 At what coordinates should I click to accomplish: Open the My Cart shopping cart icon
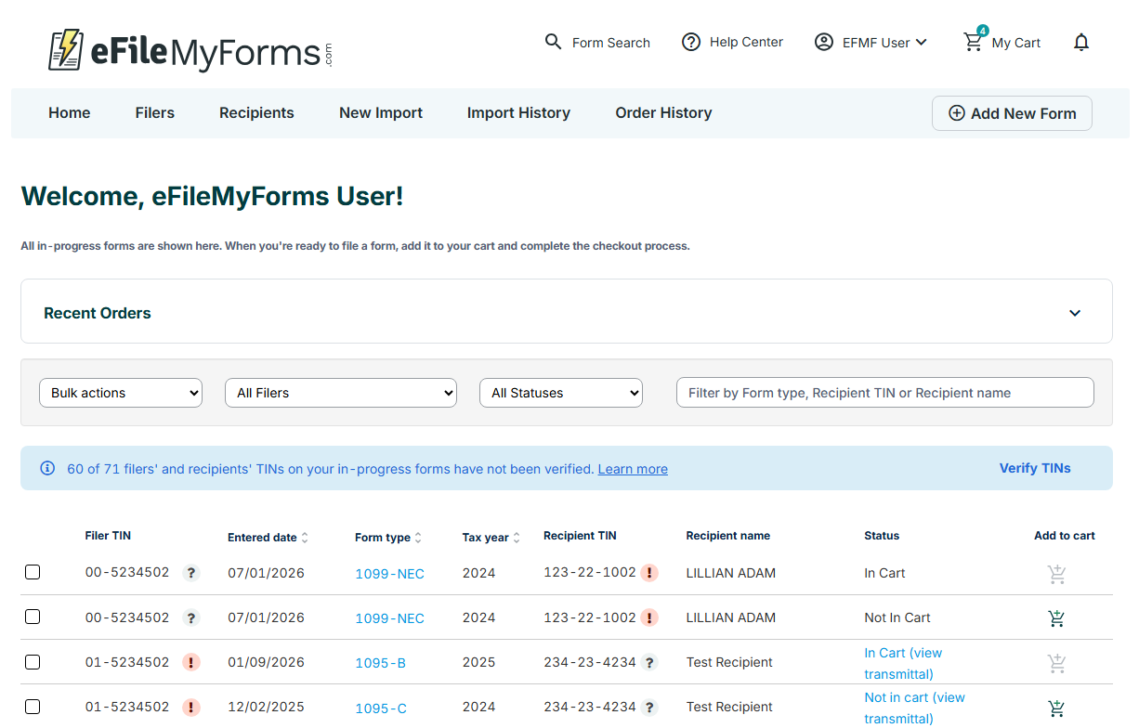973,42
